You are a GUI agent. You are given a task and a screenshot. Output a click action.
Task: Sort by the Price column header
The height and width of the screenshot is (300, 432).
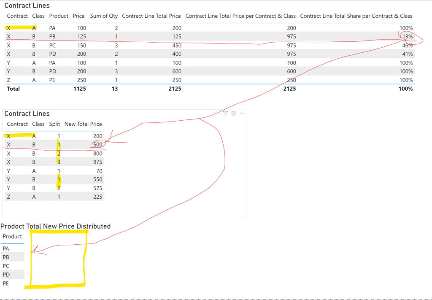(x=78, y=16)
